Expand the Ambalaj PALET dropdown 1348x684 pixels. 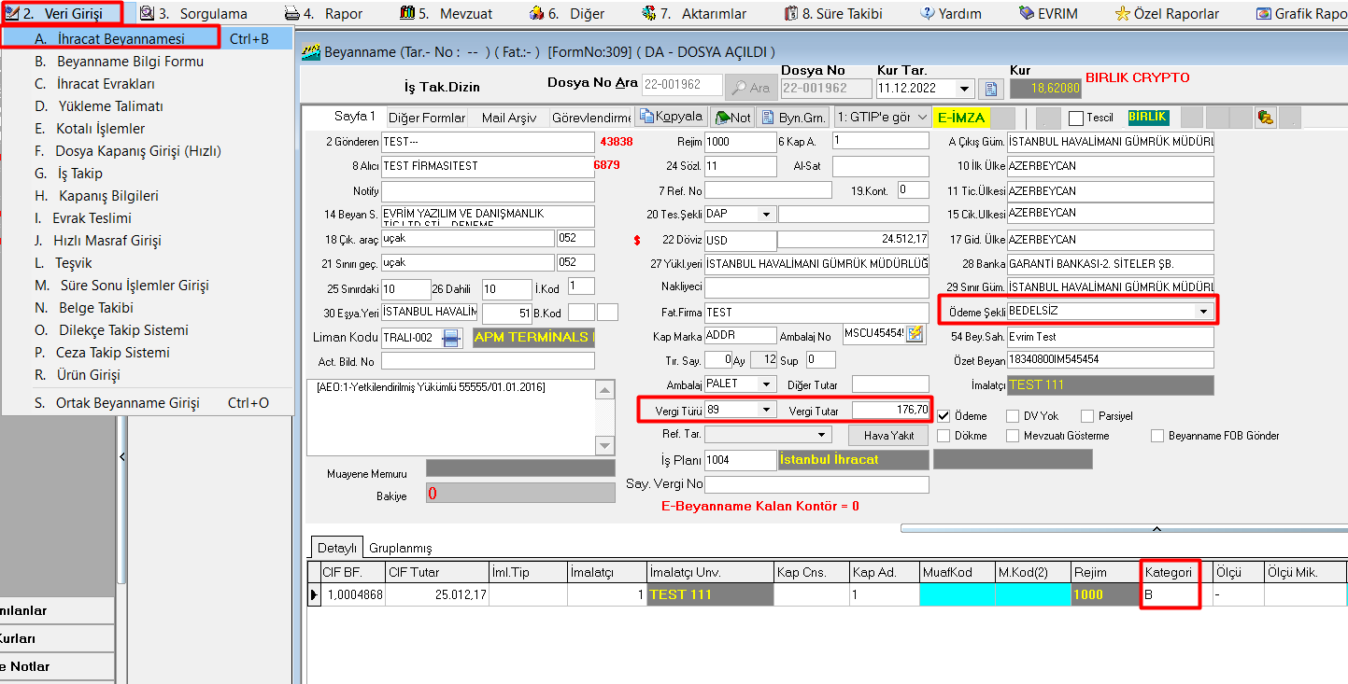[767, 384]
